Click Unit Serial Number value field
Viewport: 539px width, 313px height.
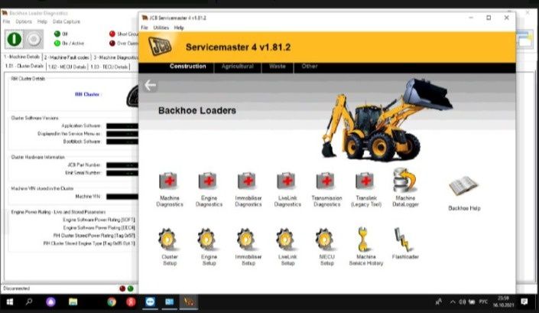(122, 173)
